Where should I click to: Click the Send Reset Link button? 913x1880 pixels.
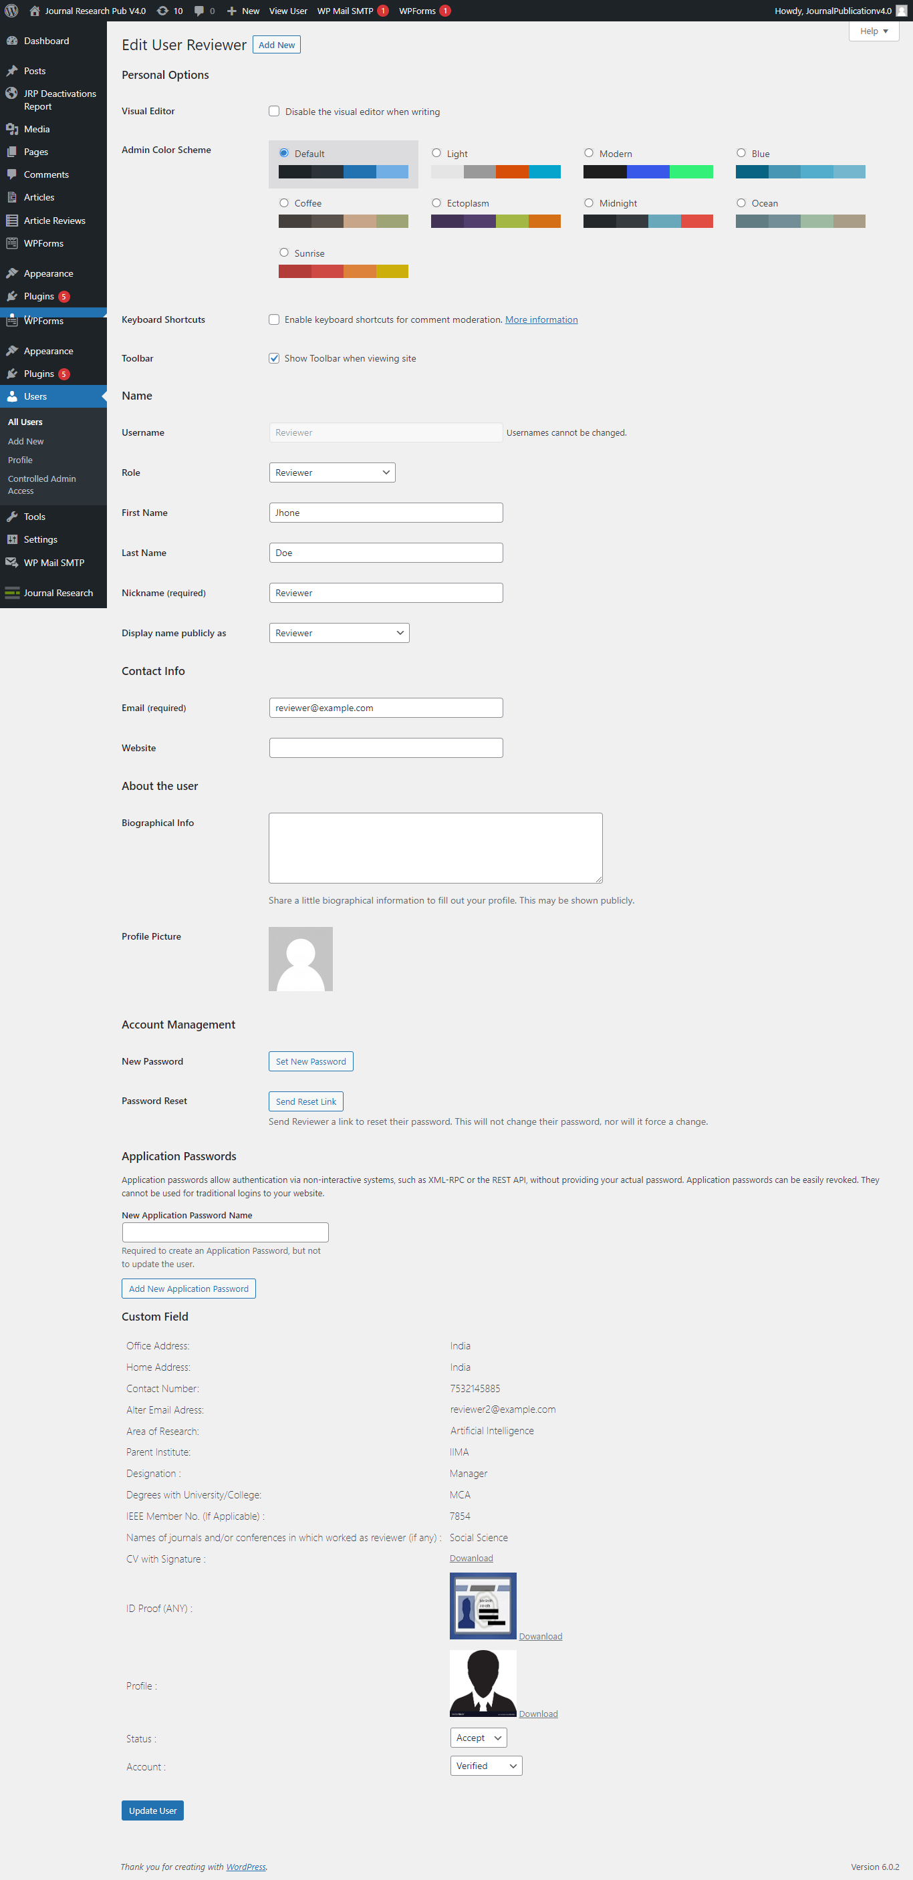coord(306,1101)
